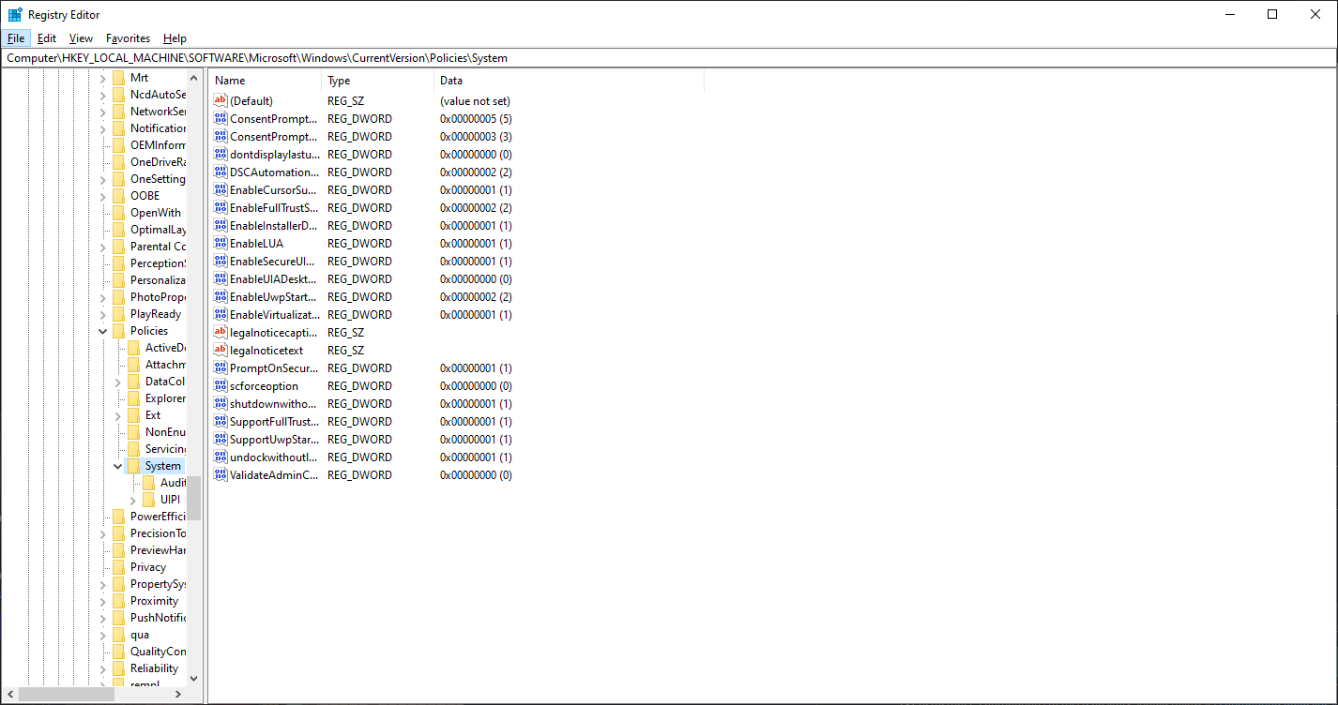Click the string icon beside legalnoticecapti...
The image size is (1338, 705).
[220, 333]
